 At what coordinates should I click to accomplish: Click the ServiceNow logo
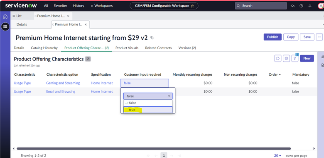[x=21, y=5]
